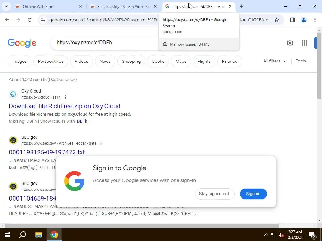Bookmark this page with star icon

(x=277, y=20)
